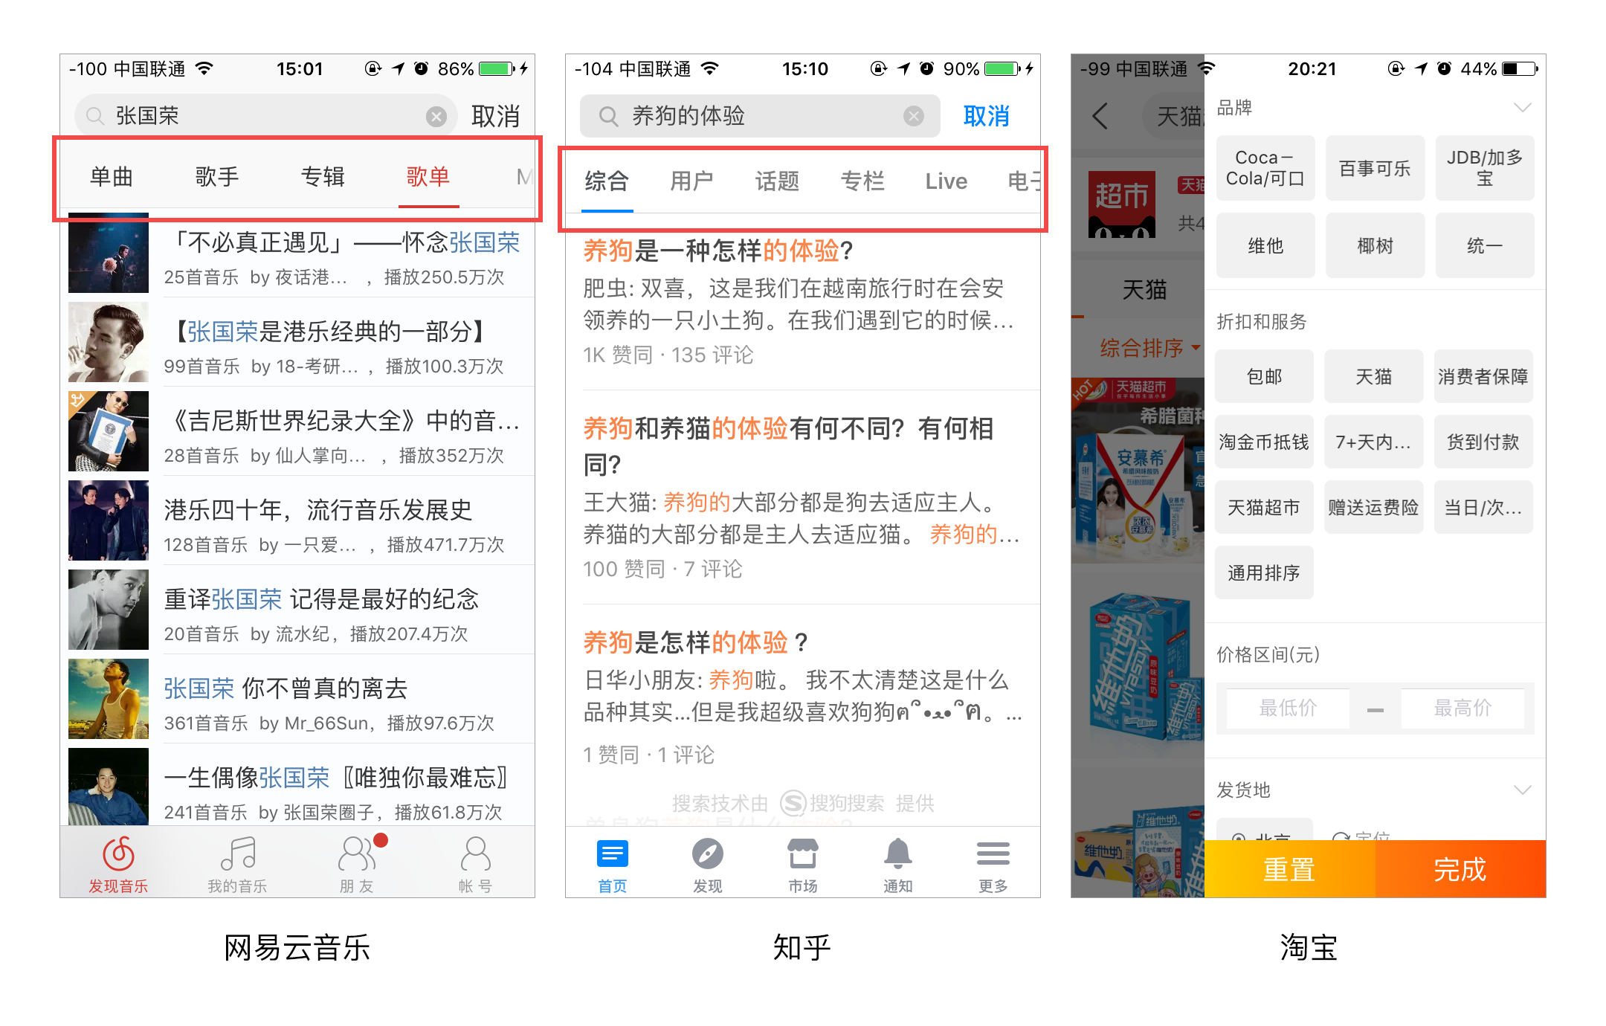Image resolution: width=1606 pixels, height=1026 pixels.
Task: Toggle brand filter Coca-Cola/可口
Action: 1265,168
